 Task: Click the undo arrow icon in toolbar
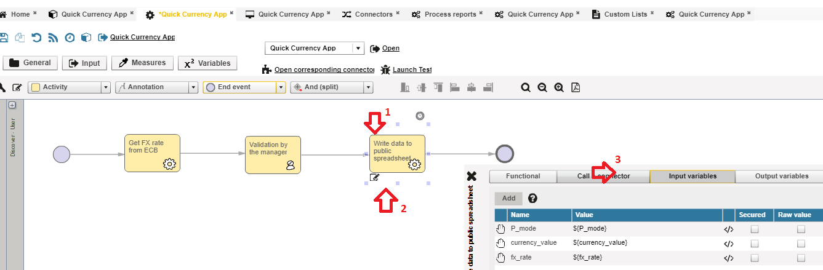click(x=36, y=38)
